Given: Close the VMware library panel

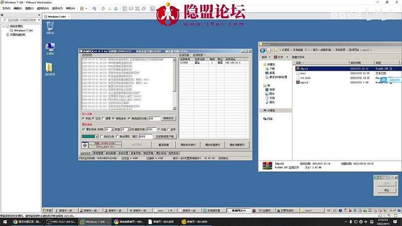Looking at the screenshot, I should point(39,15).
